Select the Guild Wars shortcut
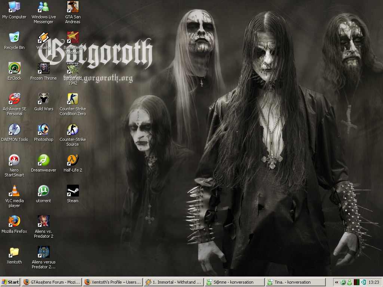 [x=43, y=99]
